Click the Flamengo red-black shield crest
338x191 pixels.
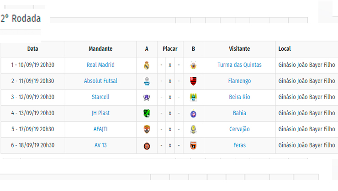click(x=193, y=81)
